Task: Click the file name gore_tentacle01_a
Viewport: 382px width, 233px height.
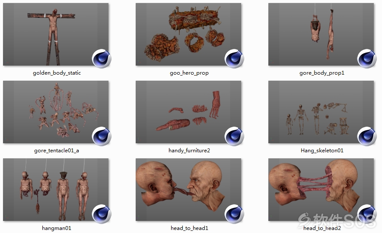Action: point(57,151)
